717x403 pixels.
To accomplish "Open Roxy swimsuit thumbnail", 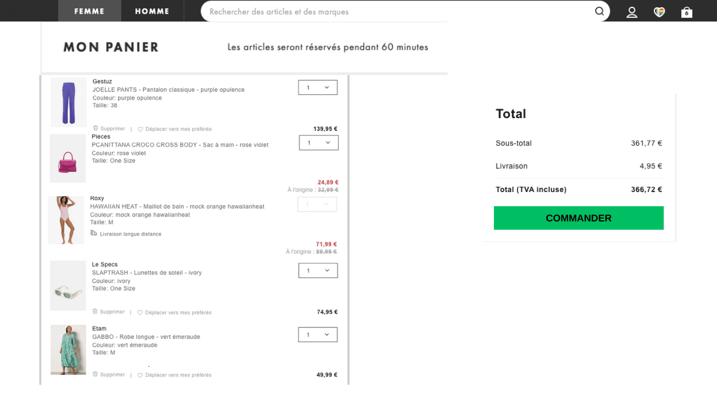I will coord(66,220).
